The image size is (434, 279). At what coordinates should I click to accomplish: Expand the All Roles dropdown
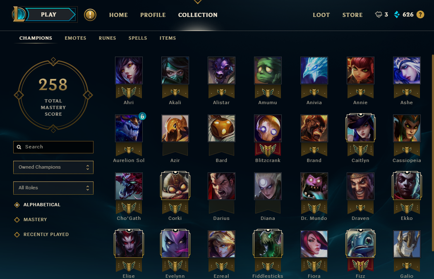(x=53, y=188)
